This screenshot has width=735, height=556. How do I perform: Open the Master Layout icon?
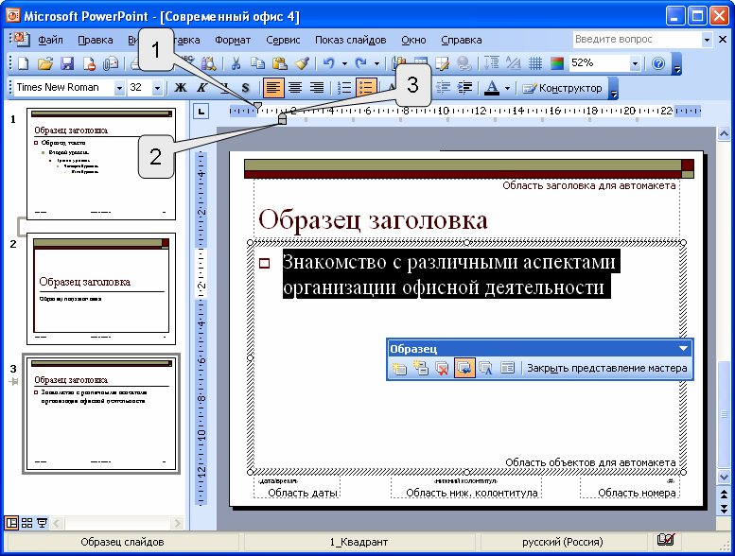508,368
